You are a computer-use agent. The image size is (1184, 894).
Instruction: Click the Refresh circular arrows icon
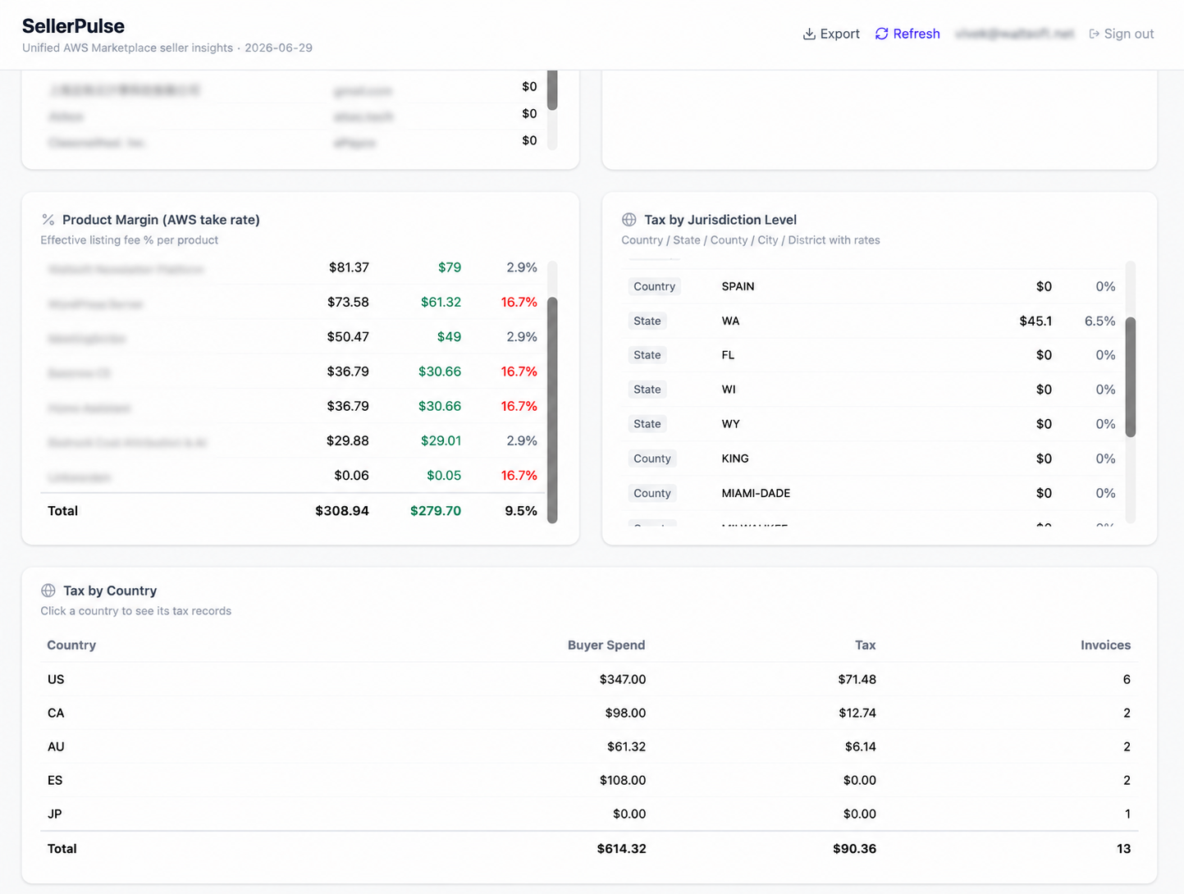click(x=881, y=34)
